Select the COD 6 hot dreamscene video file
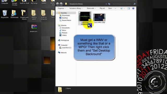This screenshot has width=167, height=94. tap(85, 18)
